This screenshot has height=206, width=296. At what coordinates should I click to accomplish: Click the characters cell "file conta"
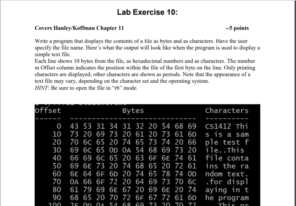(227, 158)
